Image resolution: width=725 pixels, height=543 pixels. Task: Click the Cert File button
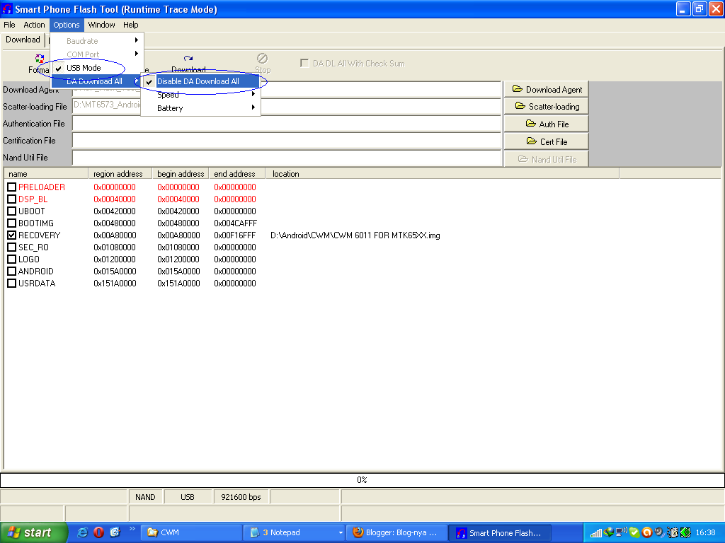[547, 141]
